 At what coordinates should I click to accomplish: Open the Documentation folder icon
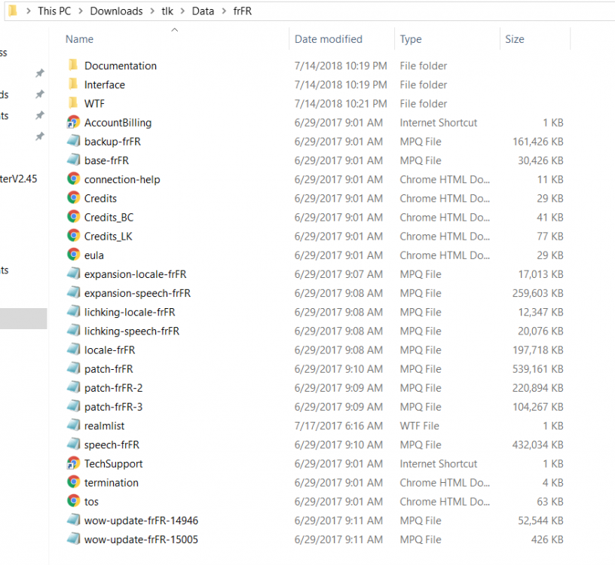(73, 65)
